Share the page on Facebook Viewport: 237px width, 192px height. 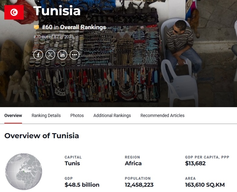tap(38, 55)
